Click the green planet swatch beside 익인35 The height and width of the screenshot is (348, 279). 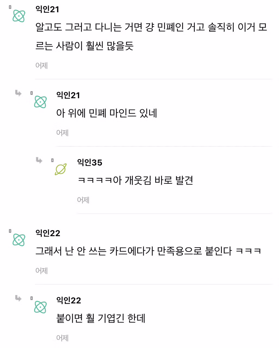pyautogui.click(x=60, y=169)
